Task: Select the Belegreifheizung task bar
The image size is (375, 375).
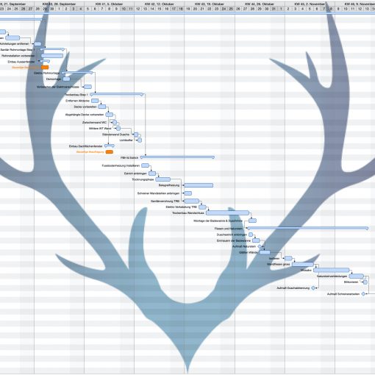Action: (199, 185)
